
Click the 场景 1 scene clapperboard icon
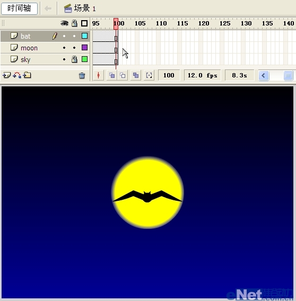(x=68, y=8)
